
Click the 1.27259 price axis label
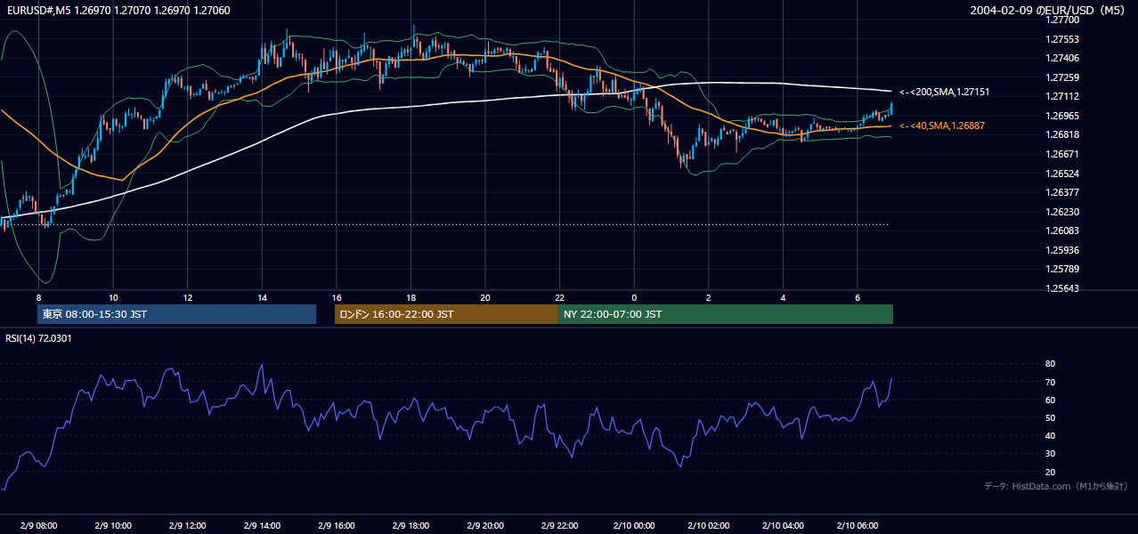[x=1063, y=77]
